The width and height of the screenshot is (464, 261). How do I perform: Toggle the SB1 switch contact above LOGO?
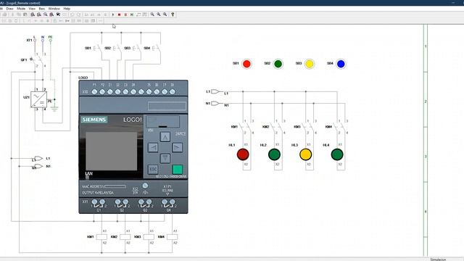coord(98,49)
